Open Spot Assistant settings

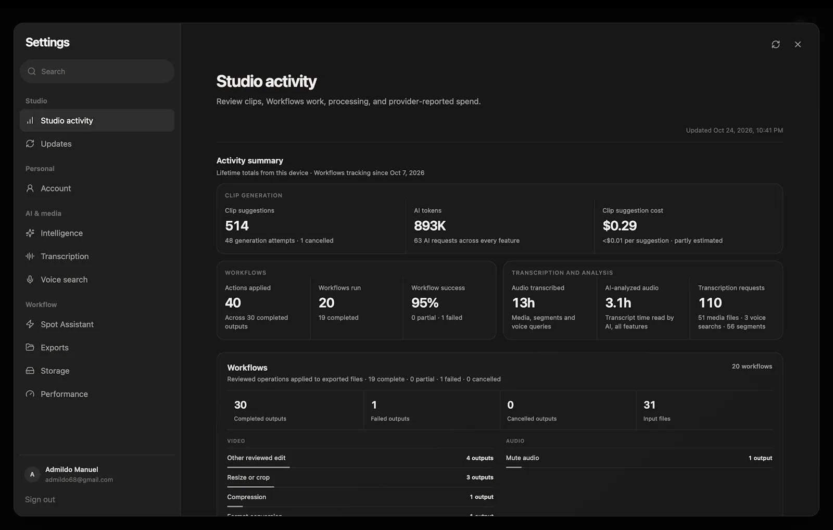97,324
